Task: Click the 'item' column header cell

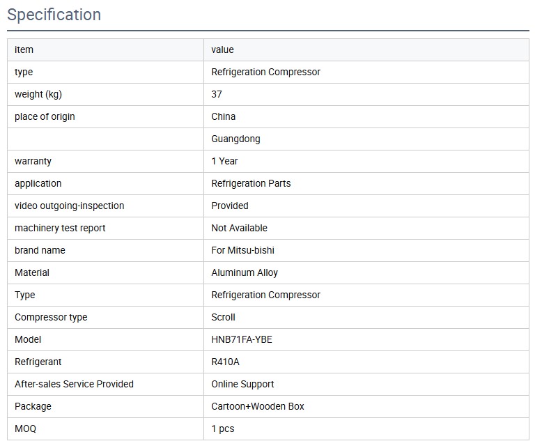Action: pyautogui.click(x=24, y=49)
